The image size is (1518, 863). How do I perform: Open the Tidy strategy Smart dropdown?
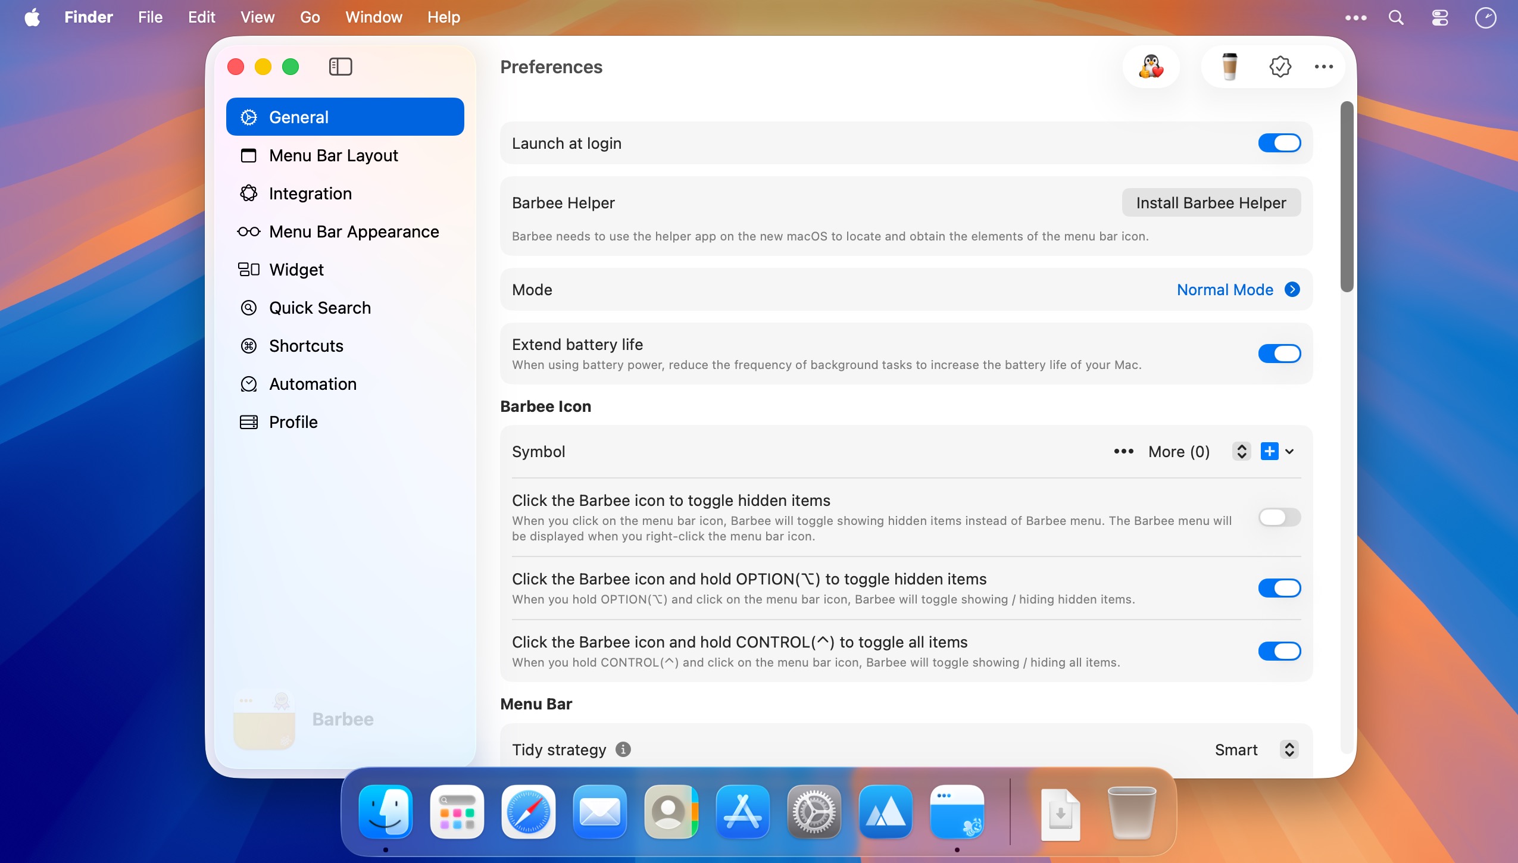click(1255, 749)
